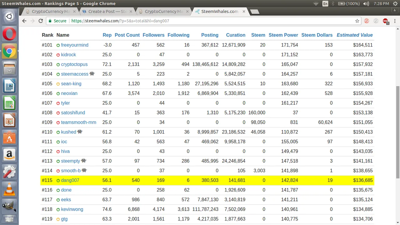The width and height of the screenshot is (400, 225).
Task: Click the 7:28 PM clock
Action: click(x=381, y=4)
